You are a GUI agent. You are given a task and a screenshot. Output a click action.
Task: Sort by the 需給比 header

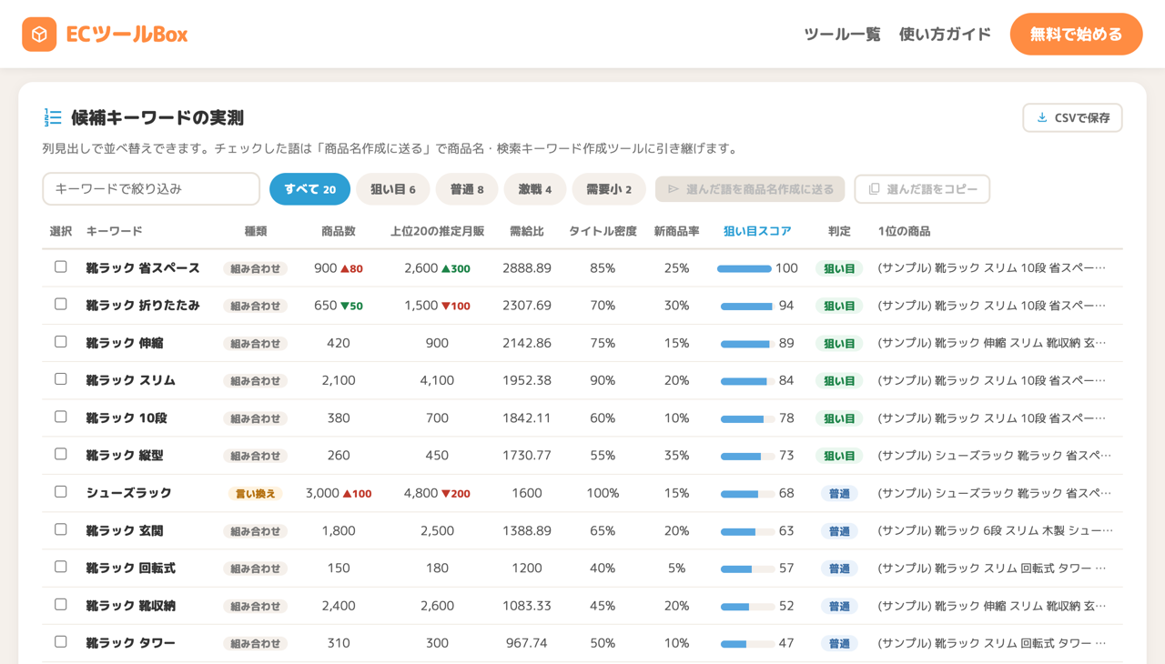pyautogui.click(x=527, y=231)
